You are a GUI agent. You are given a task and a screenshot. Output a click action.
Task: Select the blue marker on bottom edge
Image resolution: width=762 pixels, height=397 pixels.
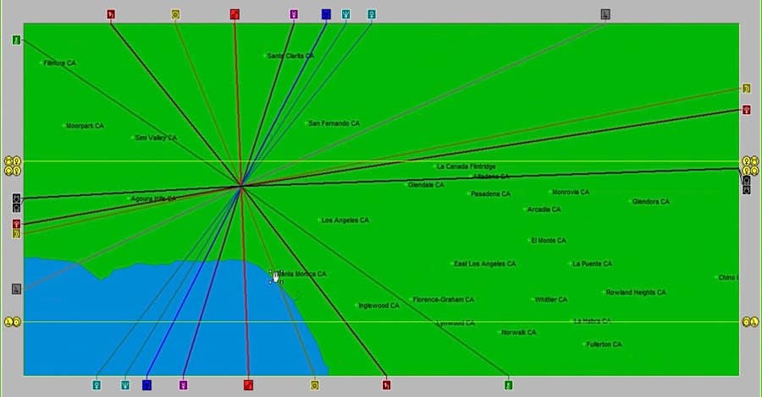coord(146,384)
